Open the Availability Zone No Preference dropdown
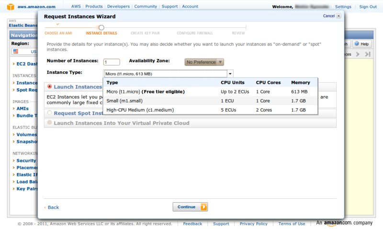Screen dimensions: 383x229 204,62
